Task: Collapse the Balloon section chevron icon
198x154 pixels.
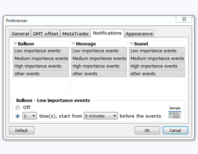Action: click(15, 44)
